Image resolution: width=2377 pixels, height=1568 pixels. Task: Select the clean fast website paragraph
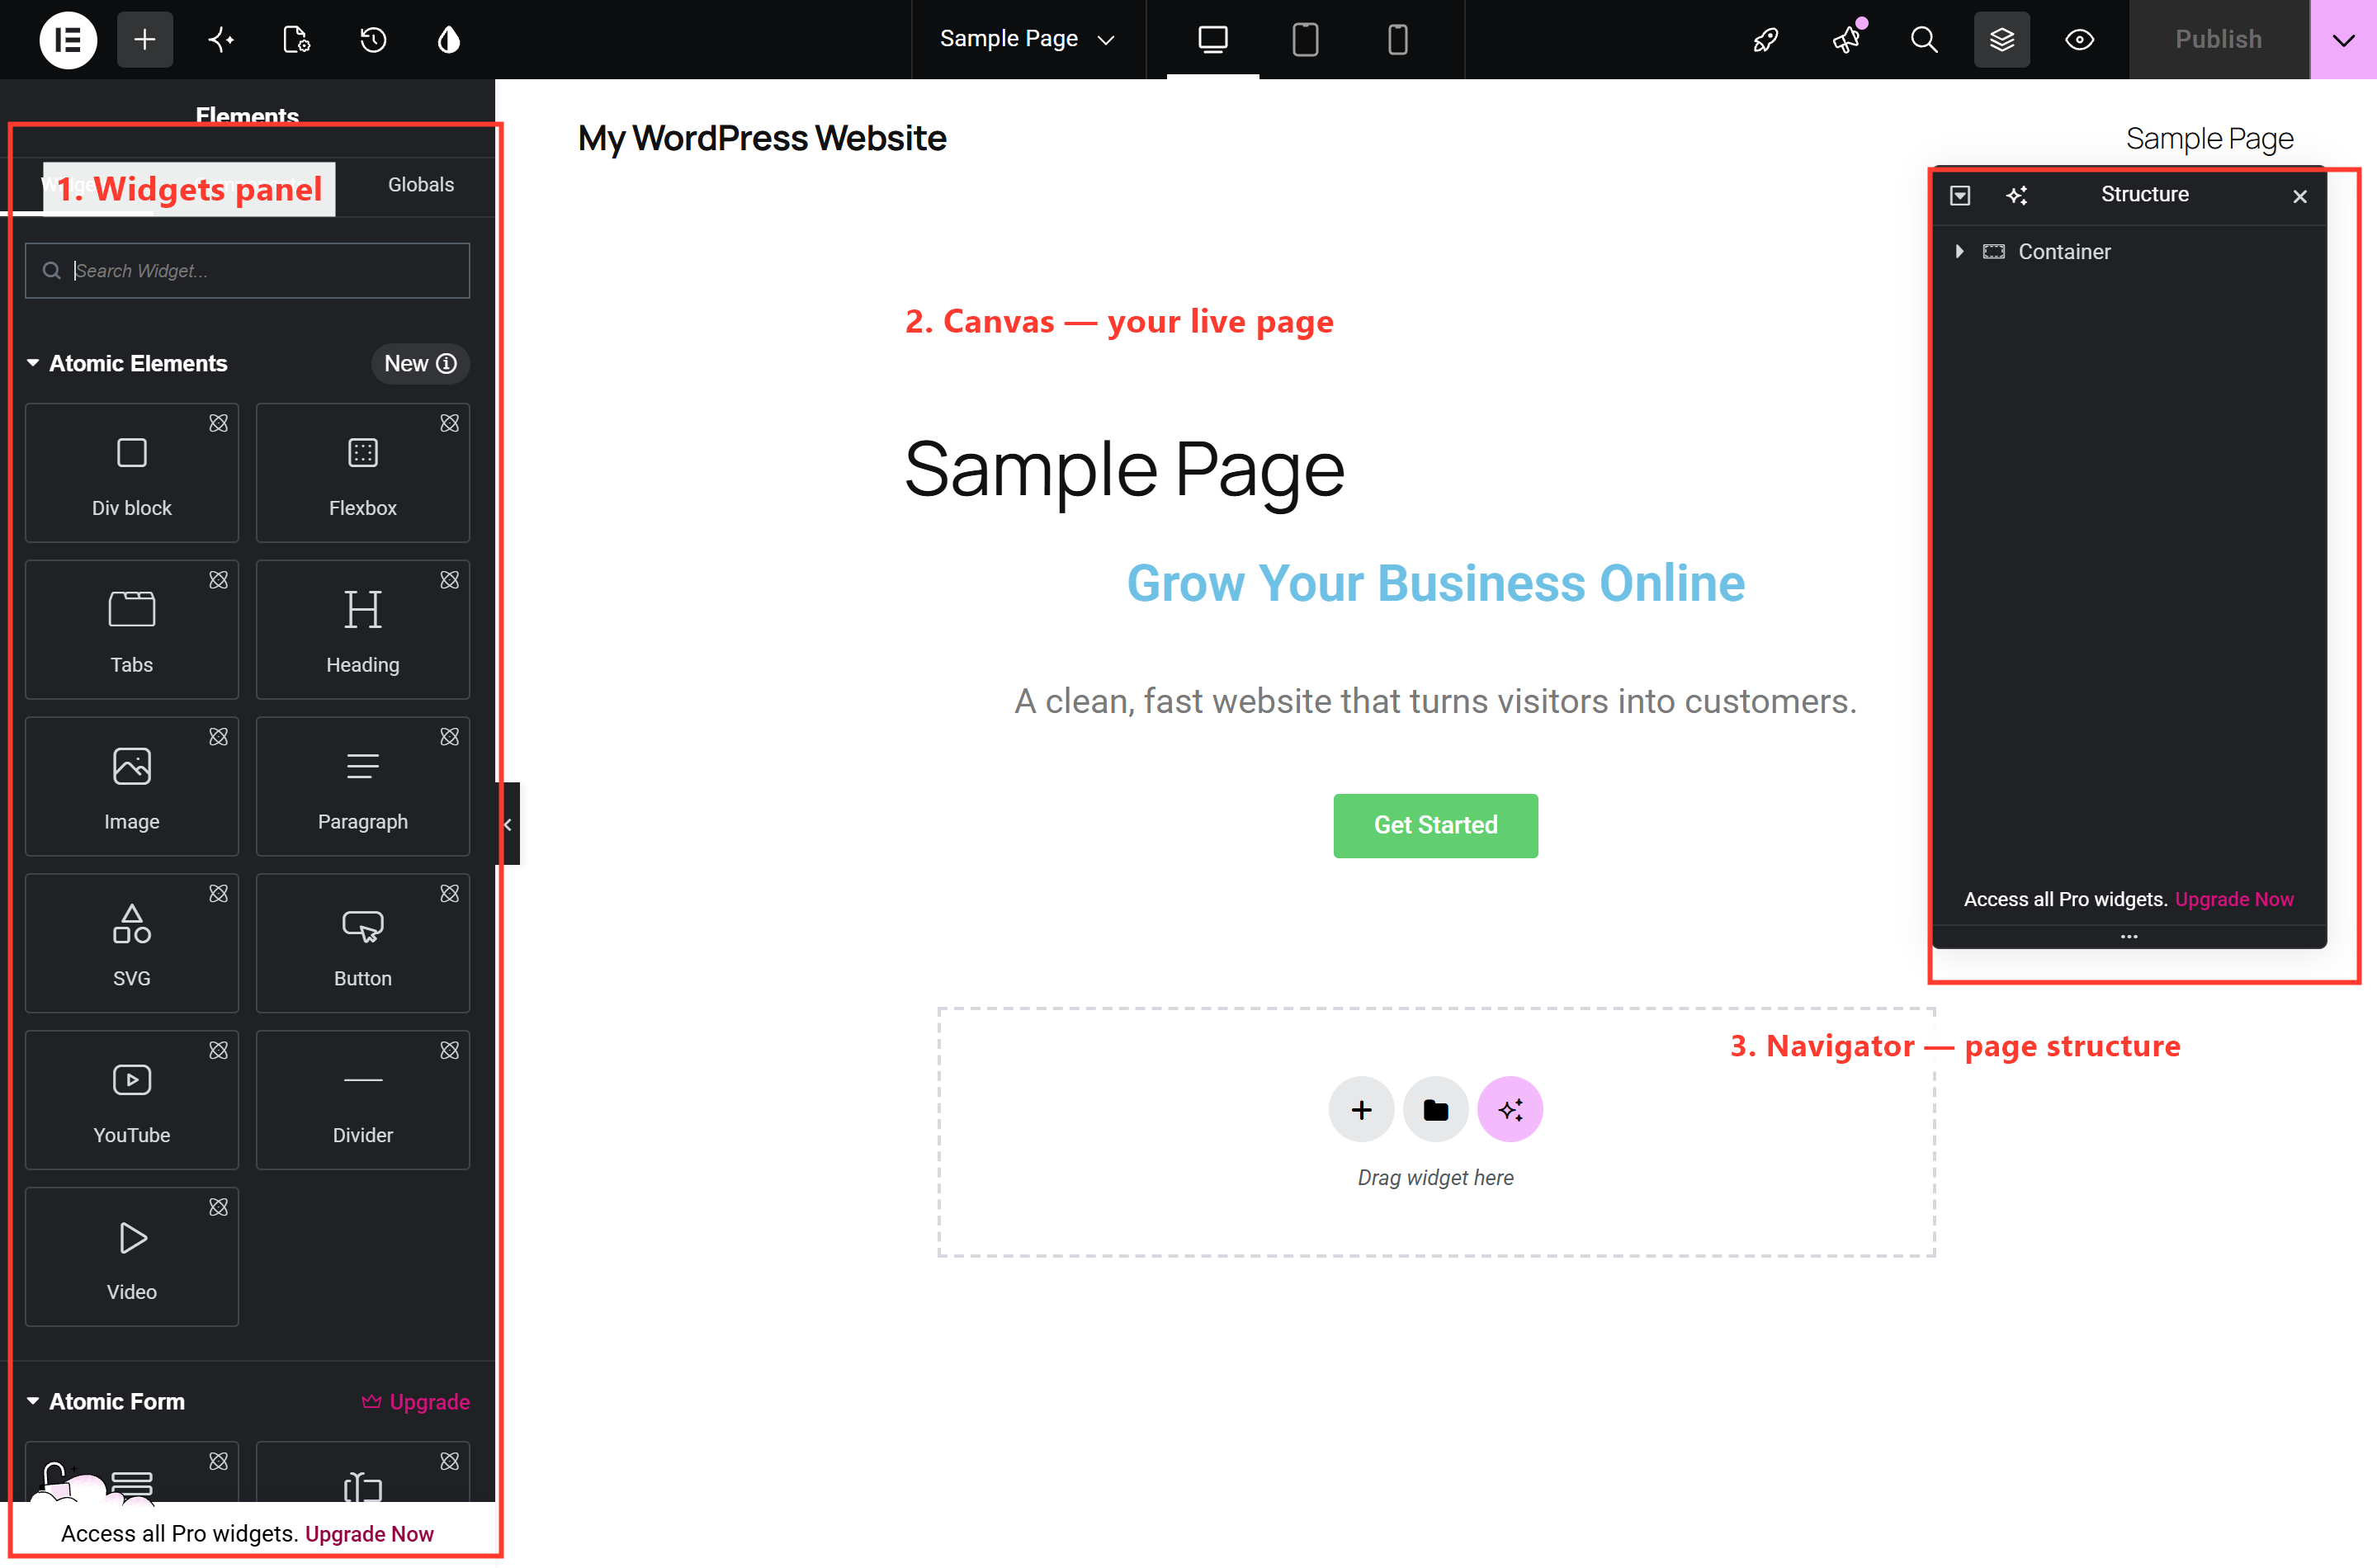click(x=1435, y=701)
